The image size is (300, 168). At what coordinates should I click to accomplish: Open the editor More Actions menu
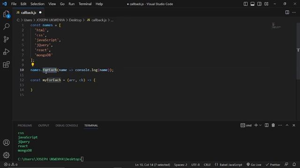point(294,13)
